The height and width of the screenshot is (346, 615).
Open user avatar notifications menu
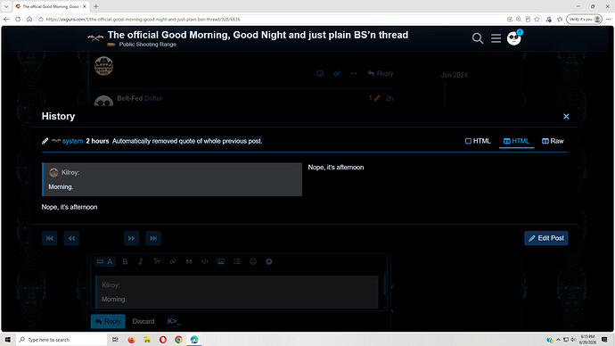(x=513, y=38)
